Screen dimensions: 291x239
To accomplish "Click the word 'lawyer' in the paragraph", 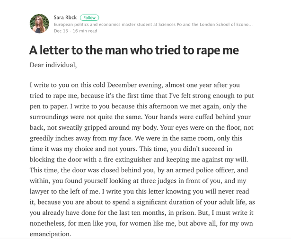I will pyautogui.click(x=39, y=191).
